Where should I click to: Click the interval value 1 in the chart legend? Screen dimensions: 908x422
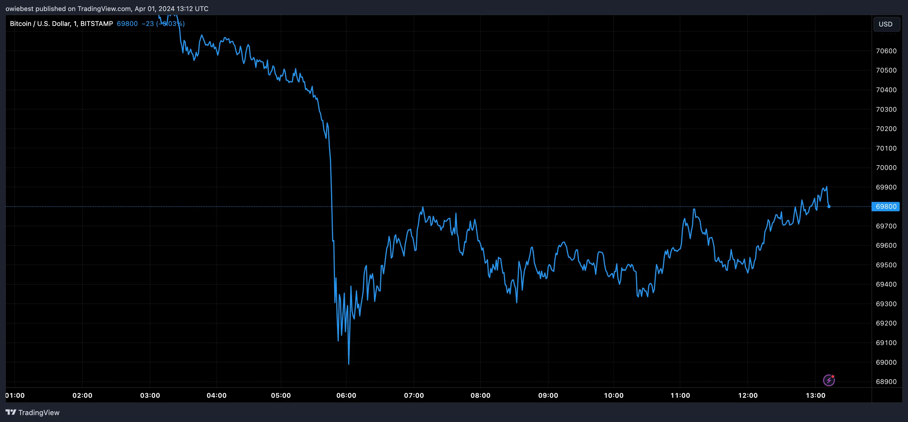coord(75,23)
